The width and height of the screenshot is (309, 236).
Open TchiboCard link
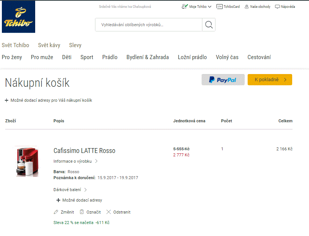point(232,6)
